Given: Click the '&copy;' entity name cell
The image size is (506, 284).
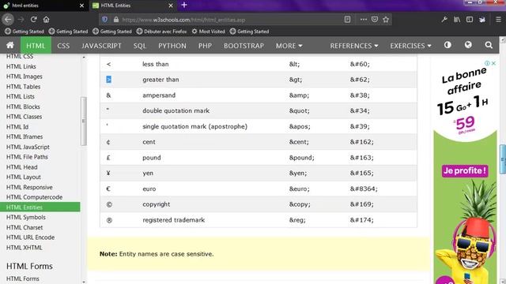Looking at the screenshot, I should [x=300, y=204].
